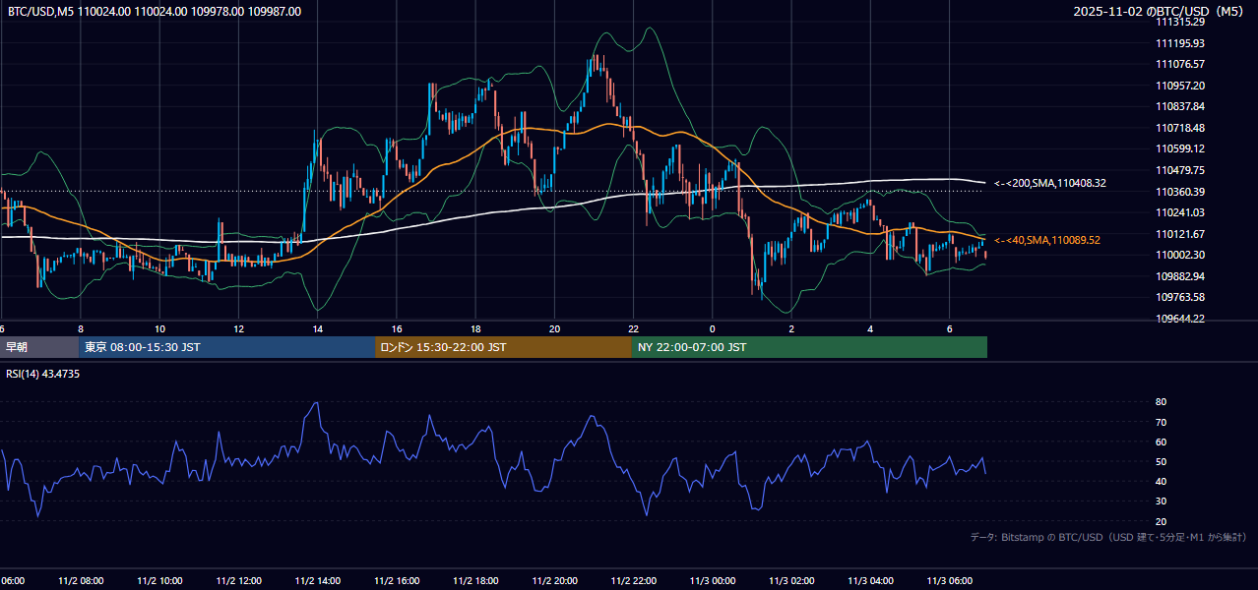1258x590 pixels.
Task: Click the price axis value 110957.20
Action: click(x=1180, y=86)
